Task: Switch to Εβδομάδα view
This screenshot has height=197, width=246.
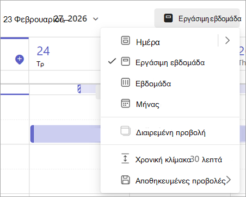Action: (170, 84)
